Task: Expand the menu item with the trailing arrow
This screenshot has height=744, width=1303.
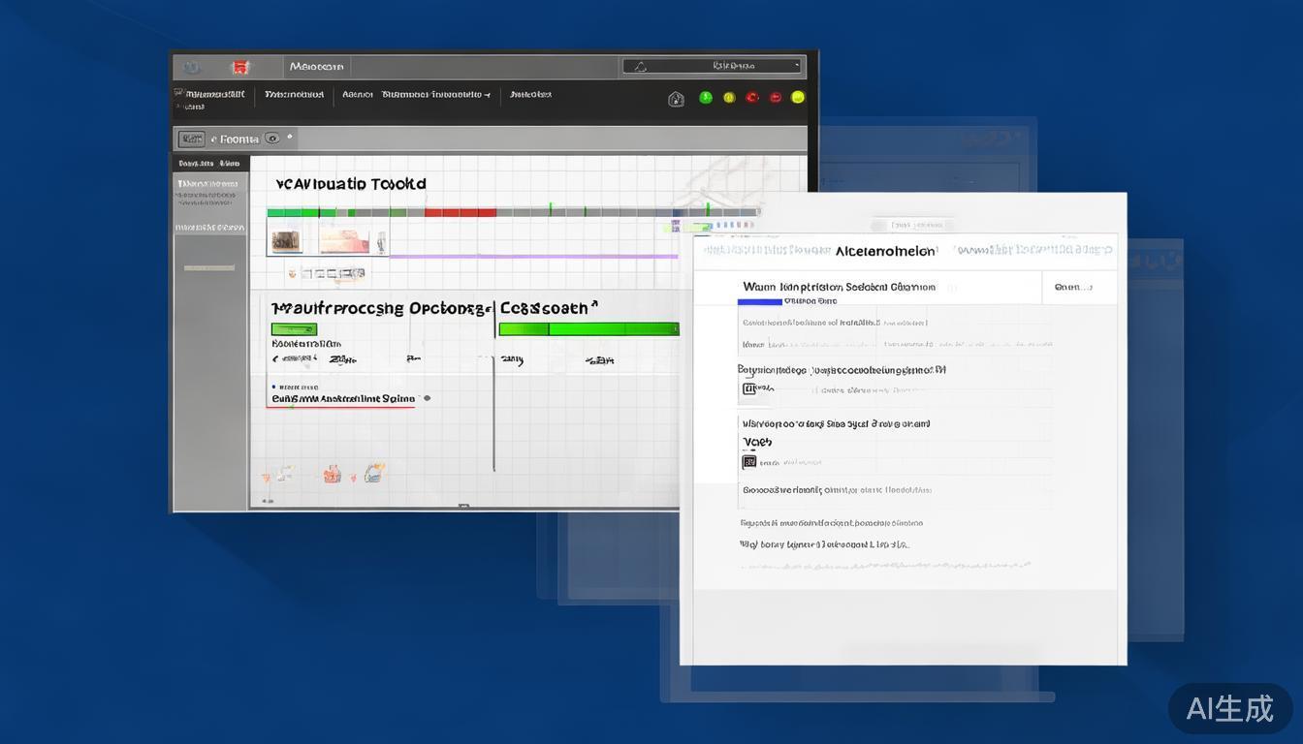Action: pos(435,95)
